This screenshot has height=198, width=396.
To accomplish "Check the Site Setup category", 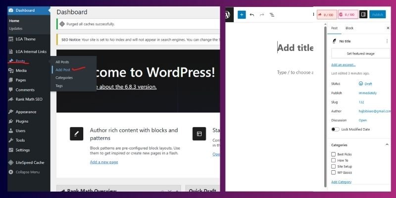I will point(333,166).
